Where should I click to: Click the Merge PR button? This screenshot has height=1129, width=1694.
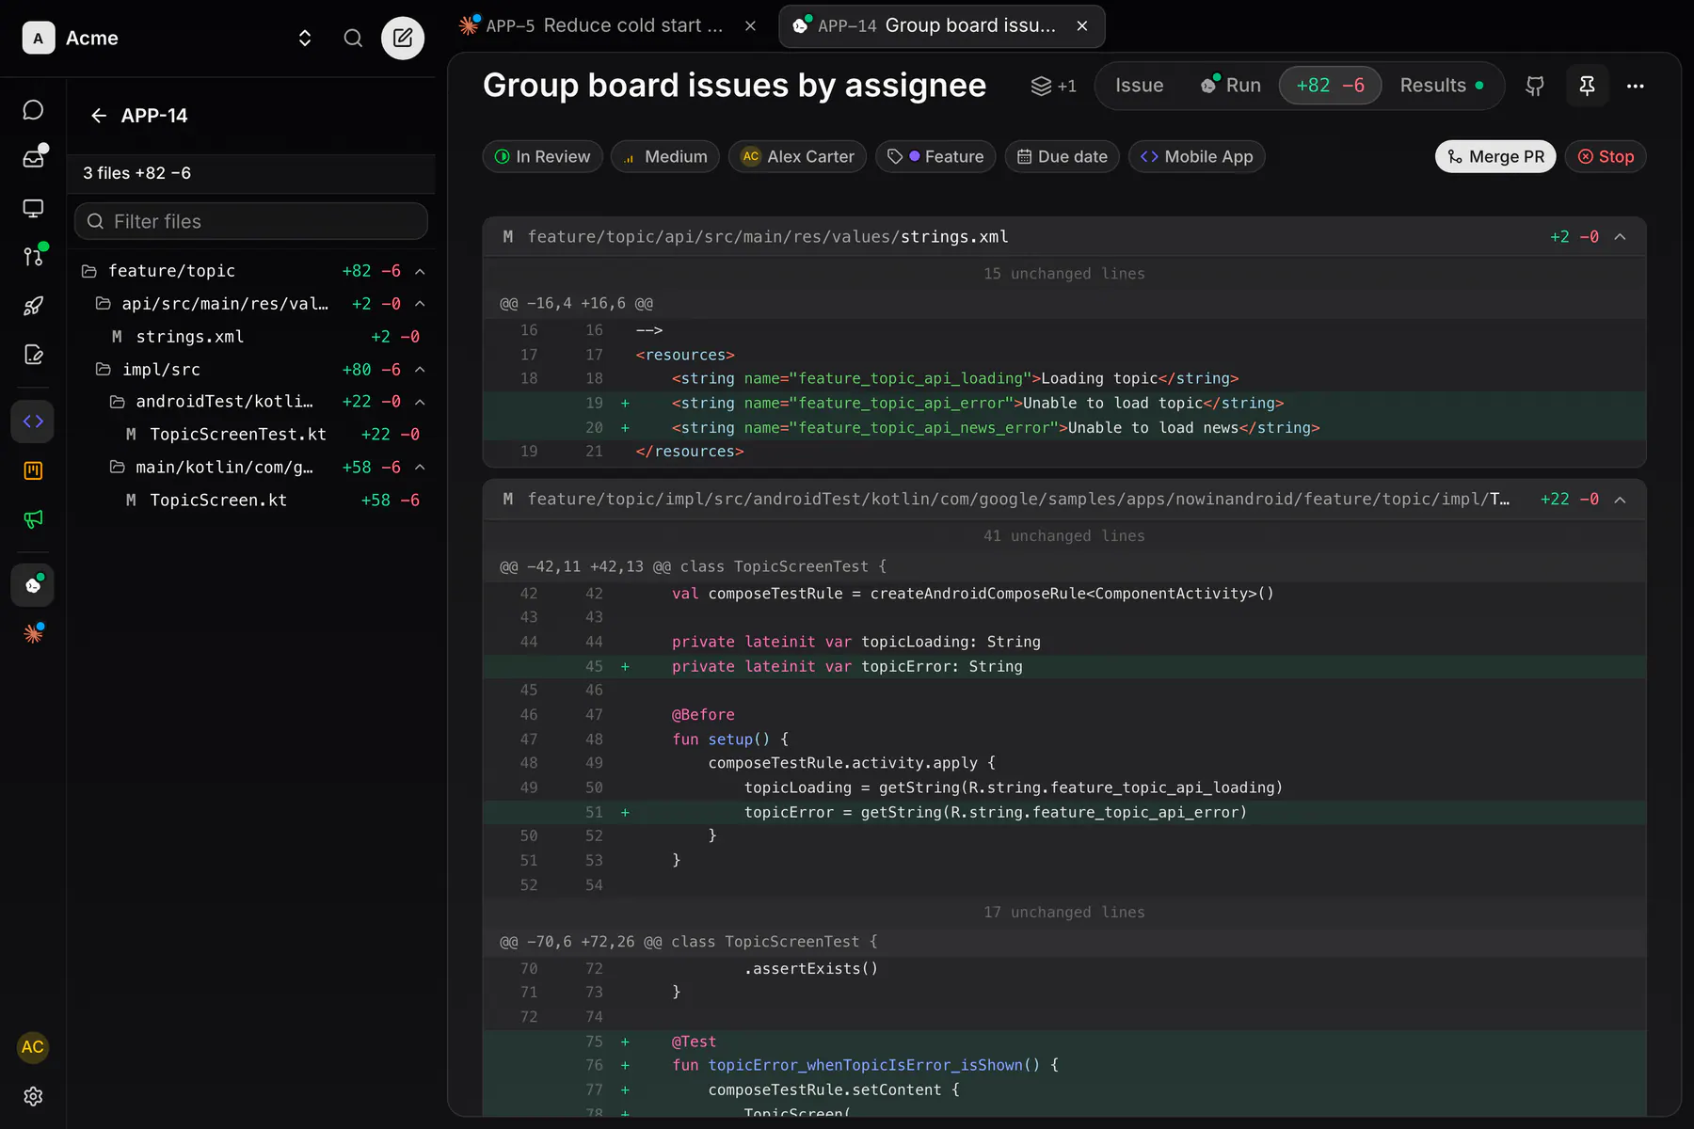coord(1495,156)
